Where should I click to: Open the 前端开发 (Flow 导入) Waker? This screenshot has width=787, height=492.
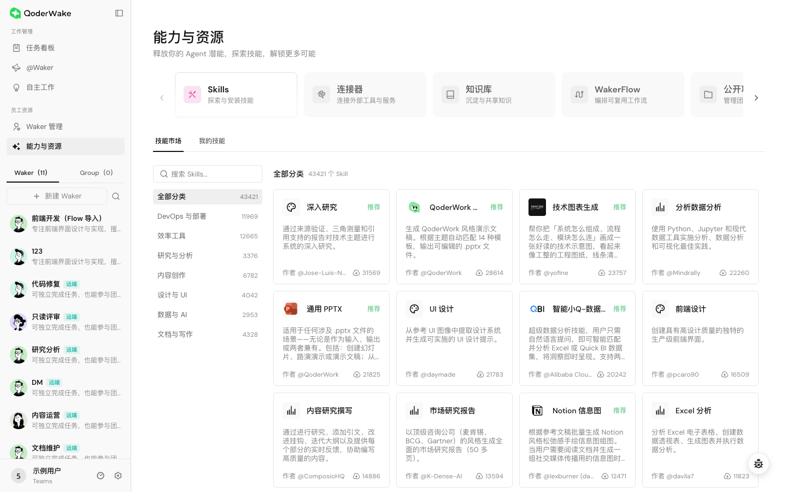click(66, 224)
